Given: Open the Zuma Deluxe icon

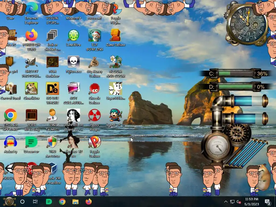Looking at the screenshot, I should [x=115, y=35].
